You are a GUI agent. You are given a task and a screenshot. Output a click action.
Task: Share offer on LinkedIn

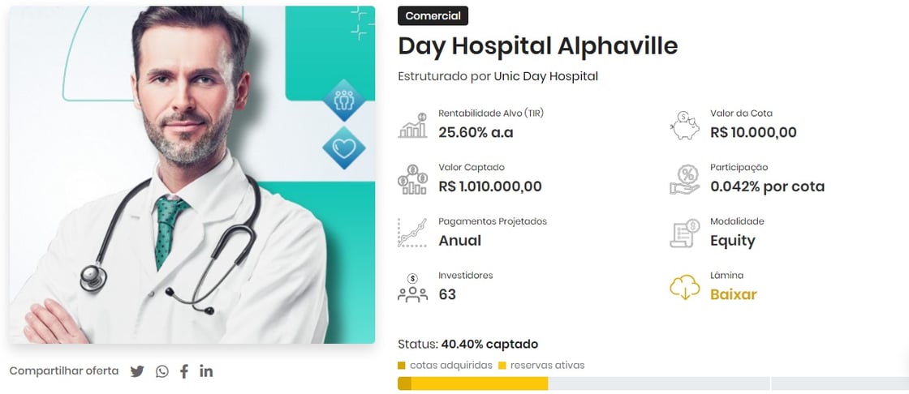pos(206,371)
